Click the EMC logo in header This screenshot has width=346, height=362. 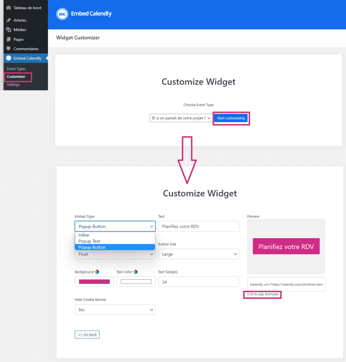coord(62,14)
